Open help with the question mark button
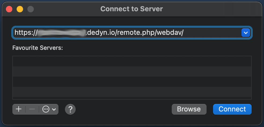This screenshot has width=264, height=127. coord(70,109)
